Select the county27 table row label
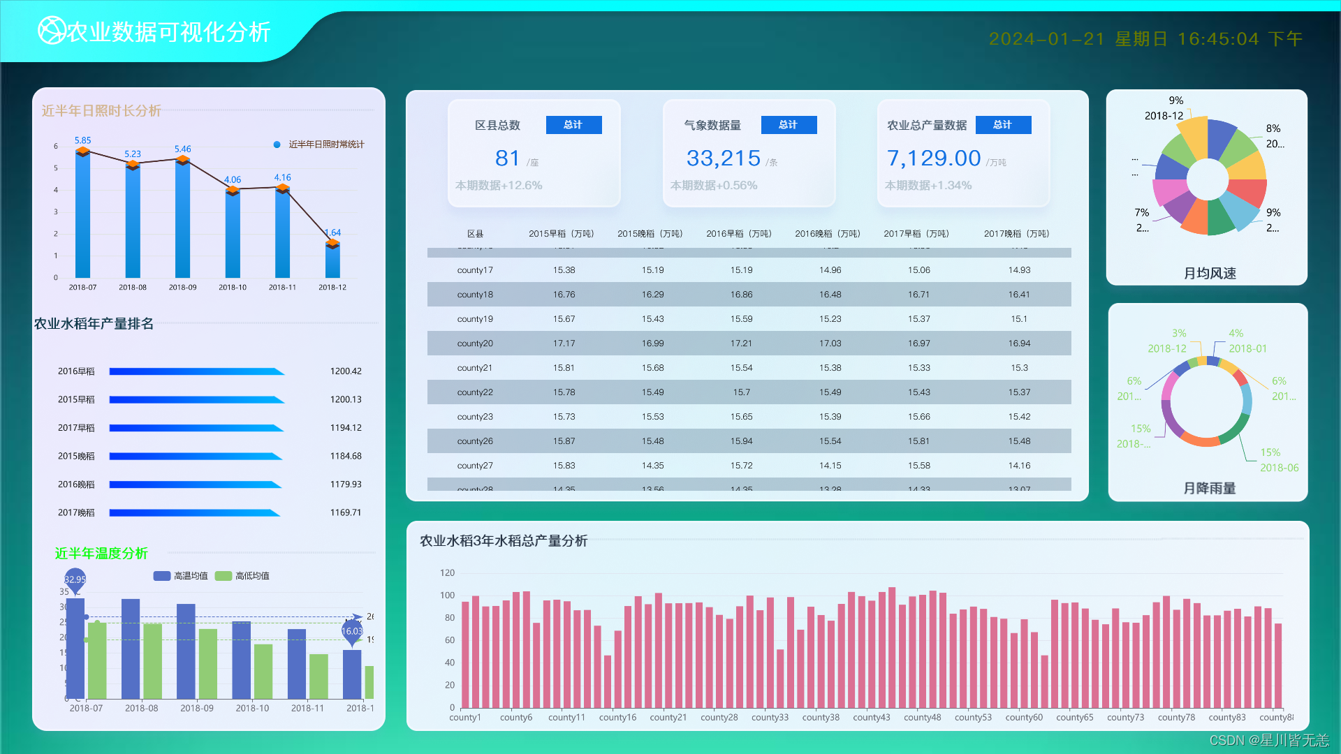 [x=475, y=466]
